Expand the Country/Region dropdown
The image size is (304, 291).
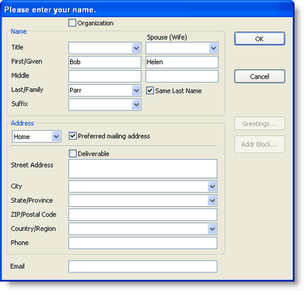click(212, 229)
